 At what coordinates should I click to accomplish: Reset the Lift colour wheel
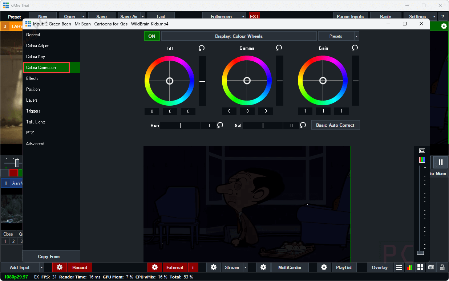pos(202,48)
